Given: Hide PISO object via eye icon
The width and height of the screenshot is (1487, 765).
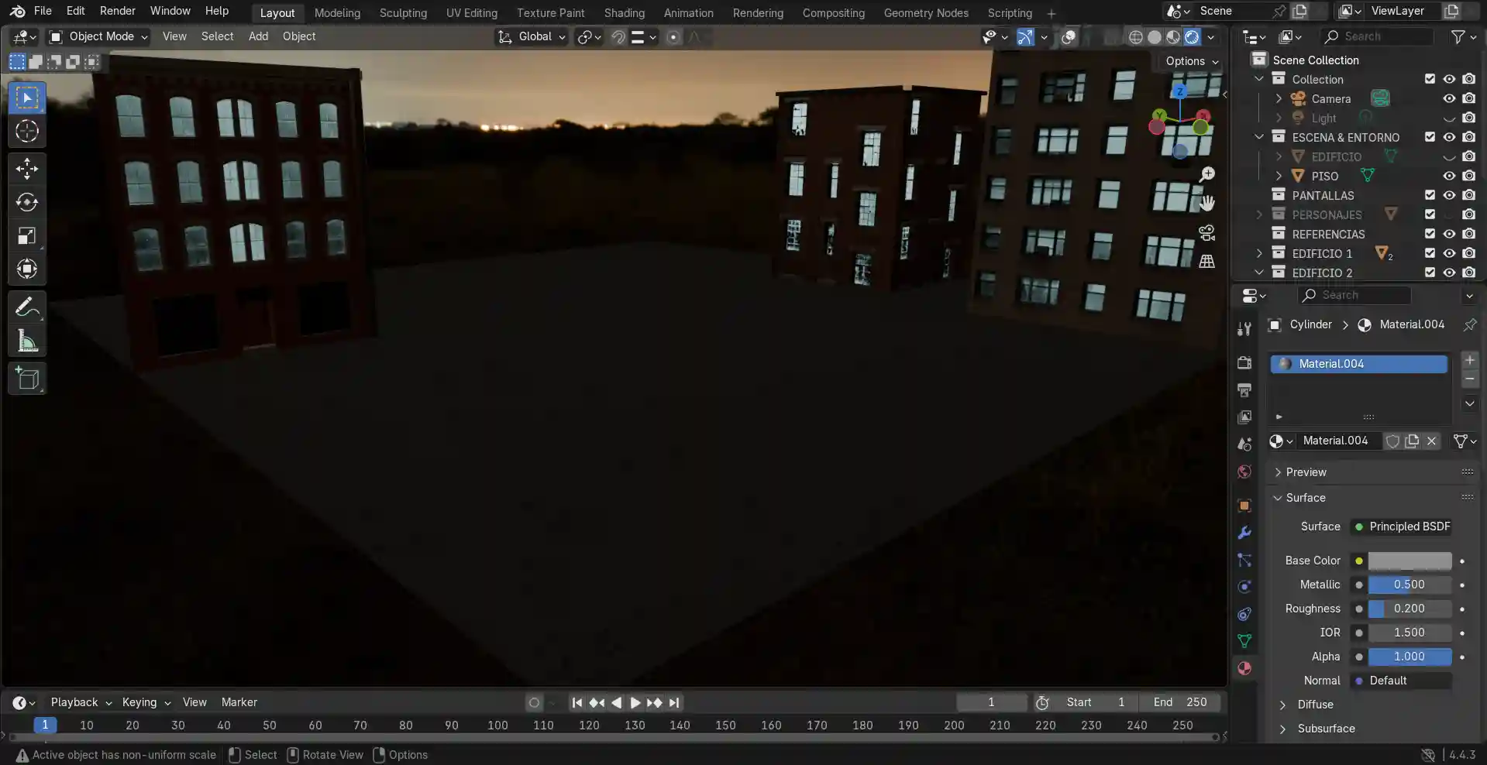Looking at the screenshot, I should (x=1449, y=176).
